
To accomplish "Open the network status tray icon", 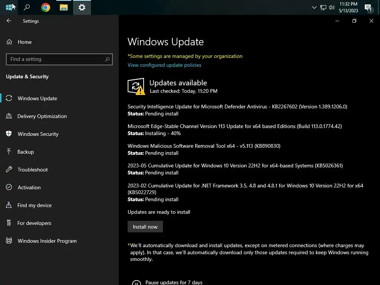I will (323, 7).
